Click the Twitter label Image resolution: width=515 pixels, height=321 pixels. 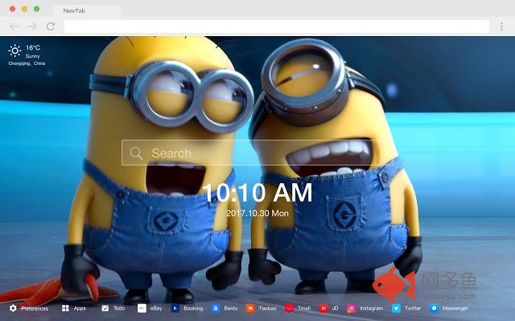[413, 308]
